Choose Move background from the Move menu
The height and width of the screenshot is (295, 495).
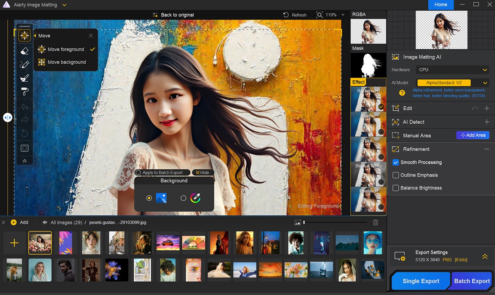[x=67, y=62]
